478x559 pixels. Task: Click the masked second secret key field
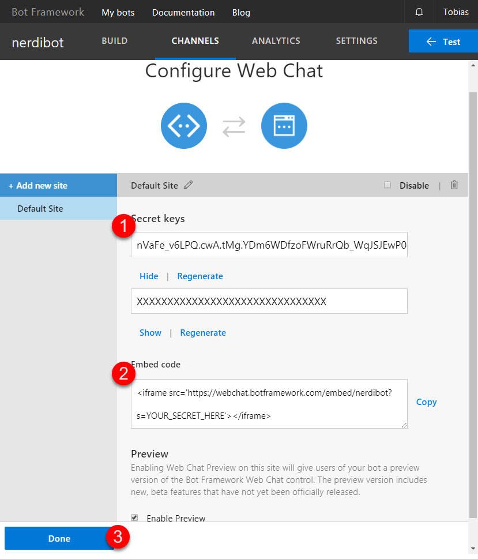[x=269, y=301]
